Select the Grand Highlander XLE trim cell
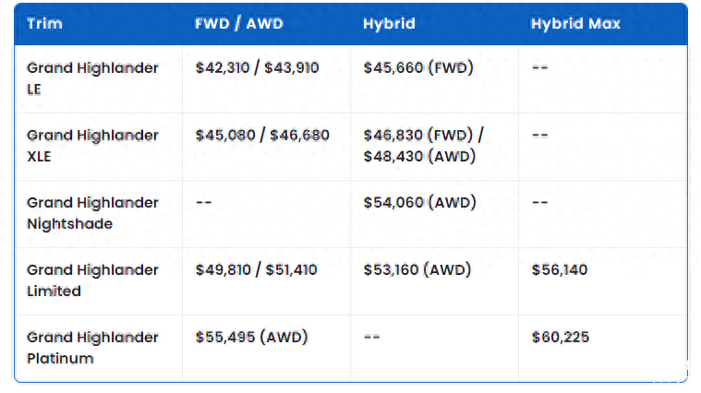Viewport: 701px width, 393px height. tap(92, 146)
